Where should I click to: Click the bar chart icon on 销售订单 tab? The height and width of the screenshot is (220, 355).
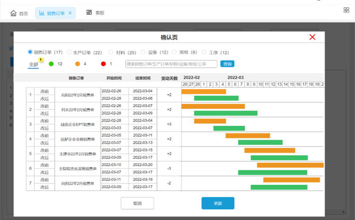tap(42, 13)
